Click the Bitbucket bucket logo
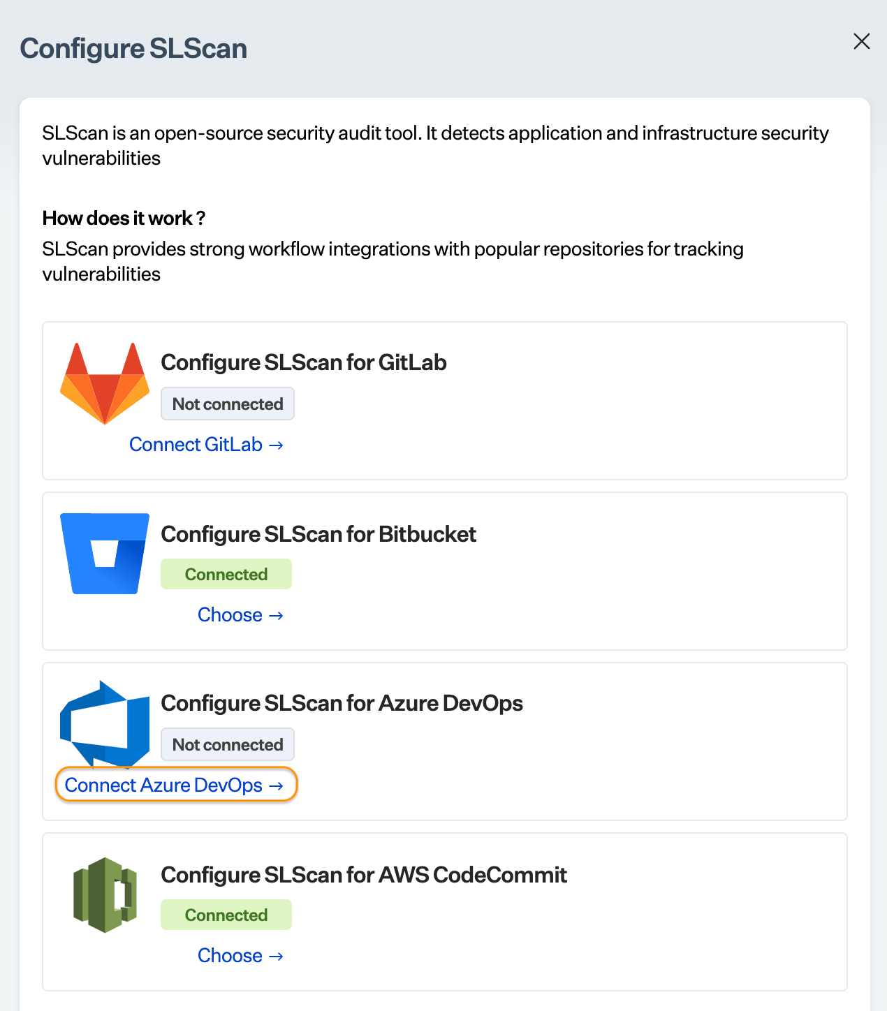The image size is (887, 1011). 105,554
